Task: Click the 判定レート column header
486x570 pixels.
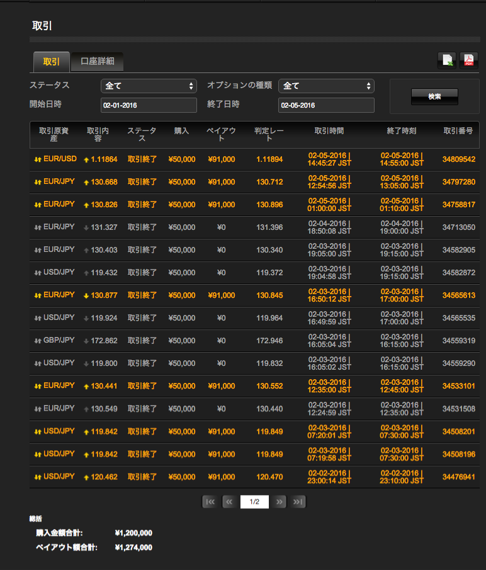Action: [269, 135]
